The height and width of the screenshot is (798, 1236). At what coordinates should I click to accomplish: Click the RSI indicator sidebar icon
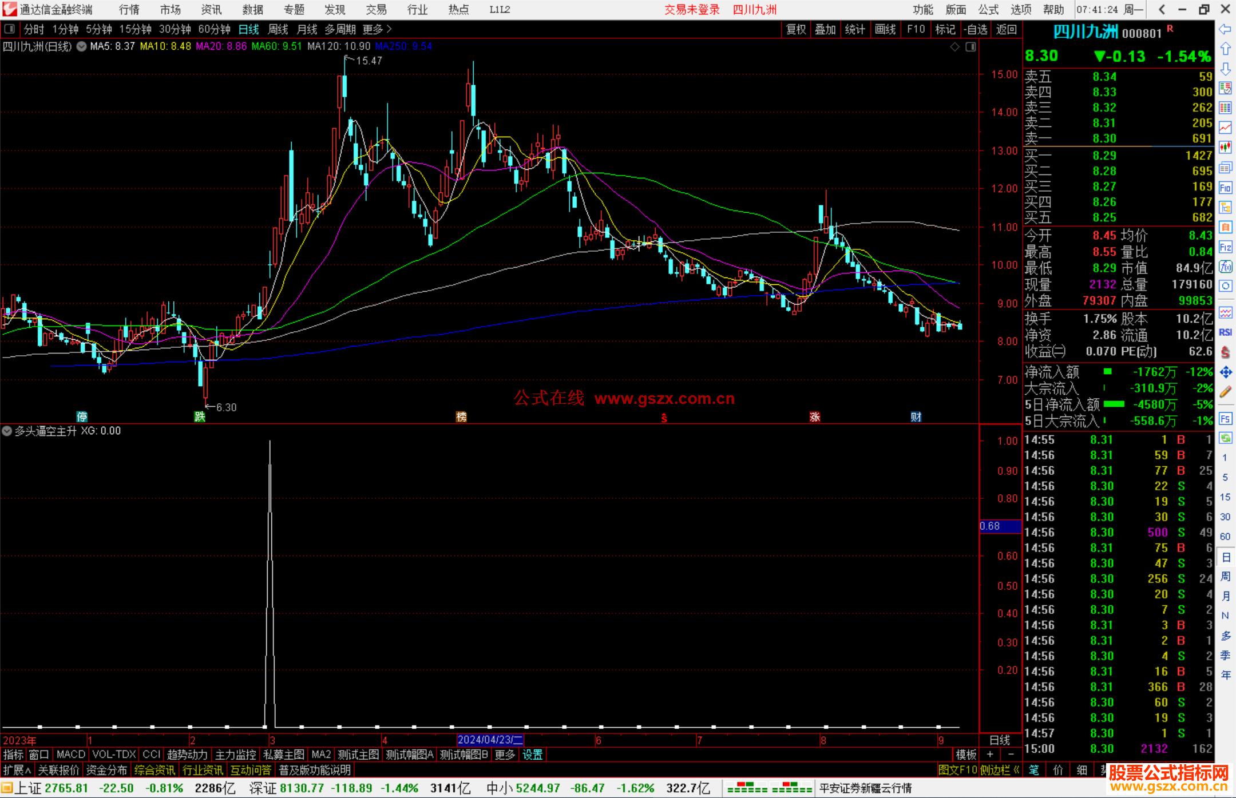click(x=1225, y=332)
